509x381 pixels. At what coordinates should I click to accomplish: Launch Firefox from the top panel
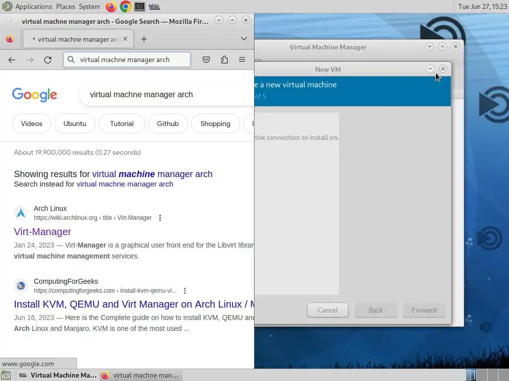[111, 6]
